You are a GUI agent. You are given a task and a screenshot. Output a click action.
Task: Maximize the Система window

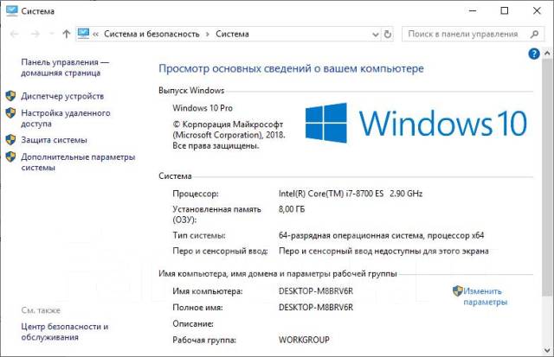click(505, 10)
